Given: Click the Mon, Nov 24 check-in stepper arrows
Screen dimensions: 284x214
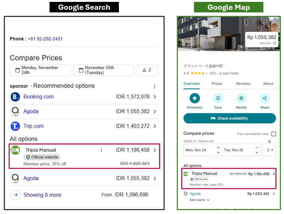Looking at the screenshot, I should click(x=218, y=150).
